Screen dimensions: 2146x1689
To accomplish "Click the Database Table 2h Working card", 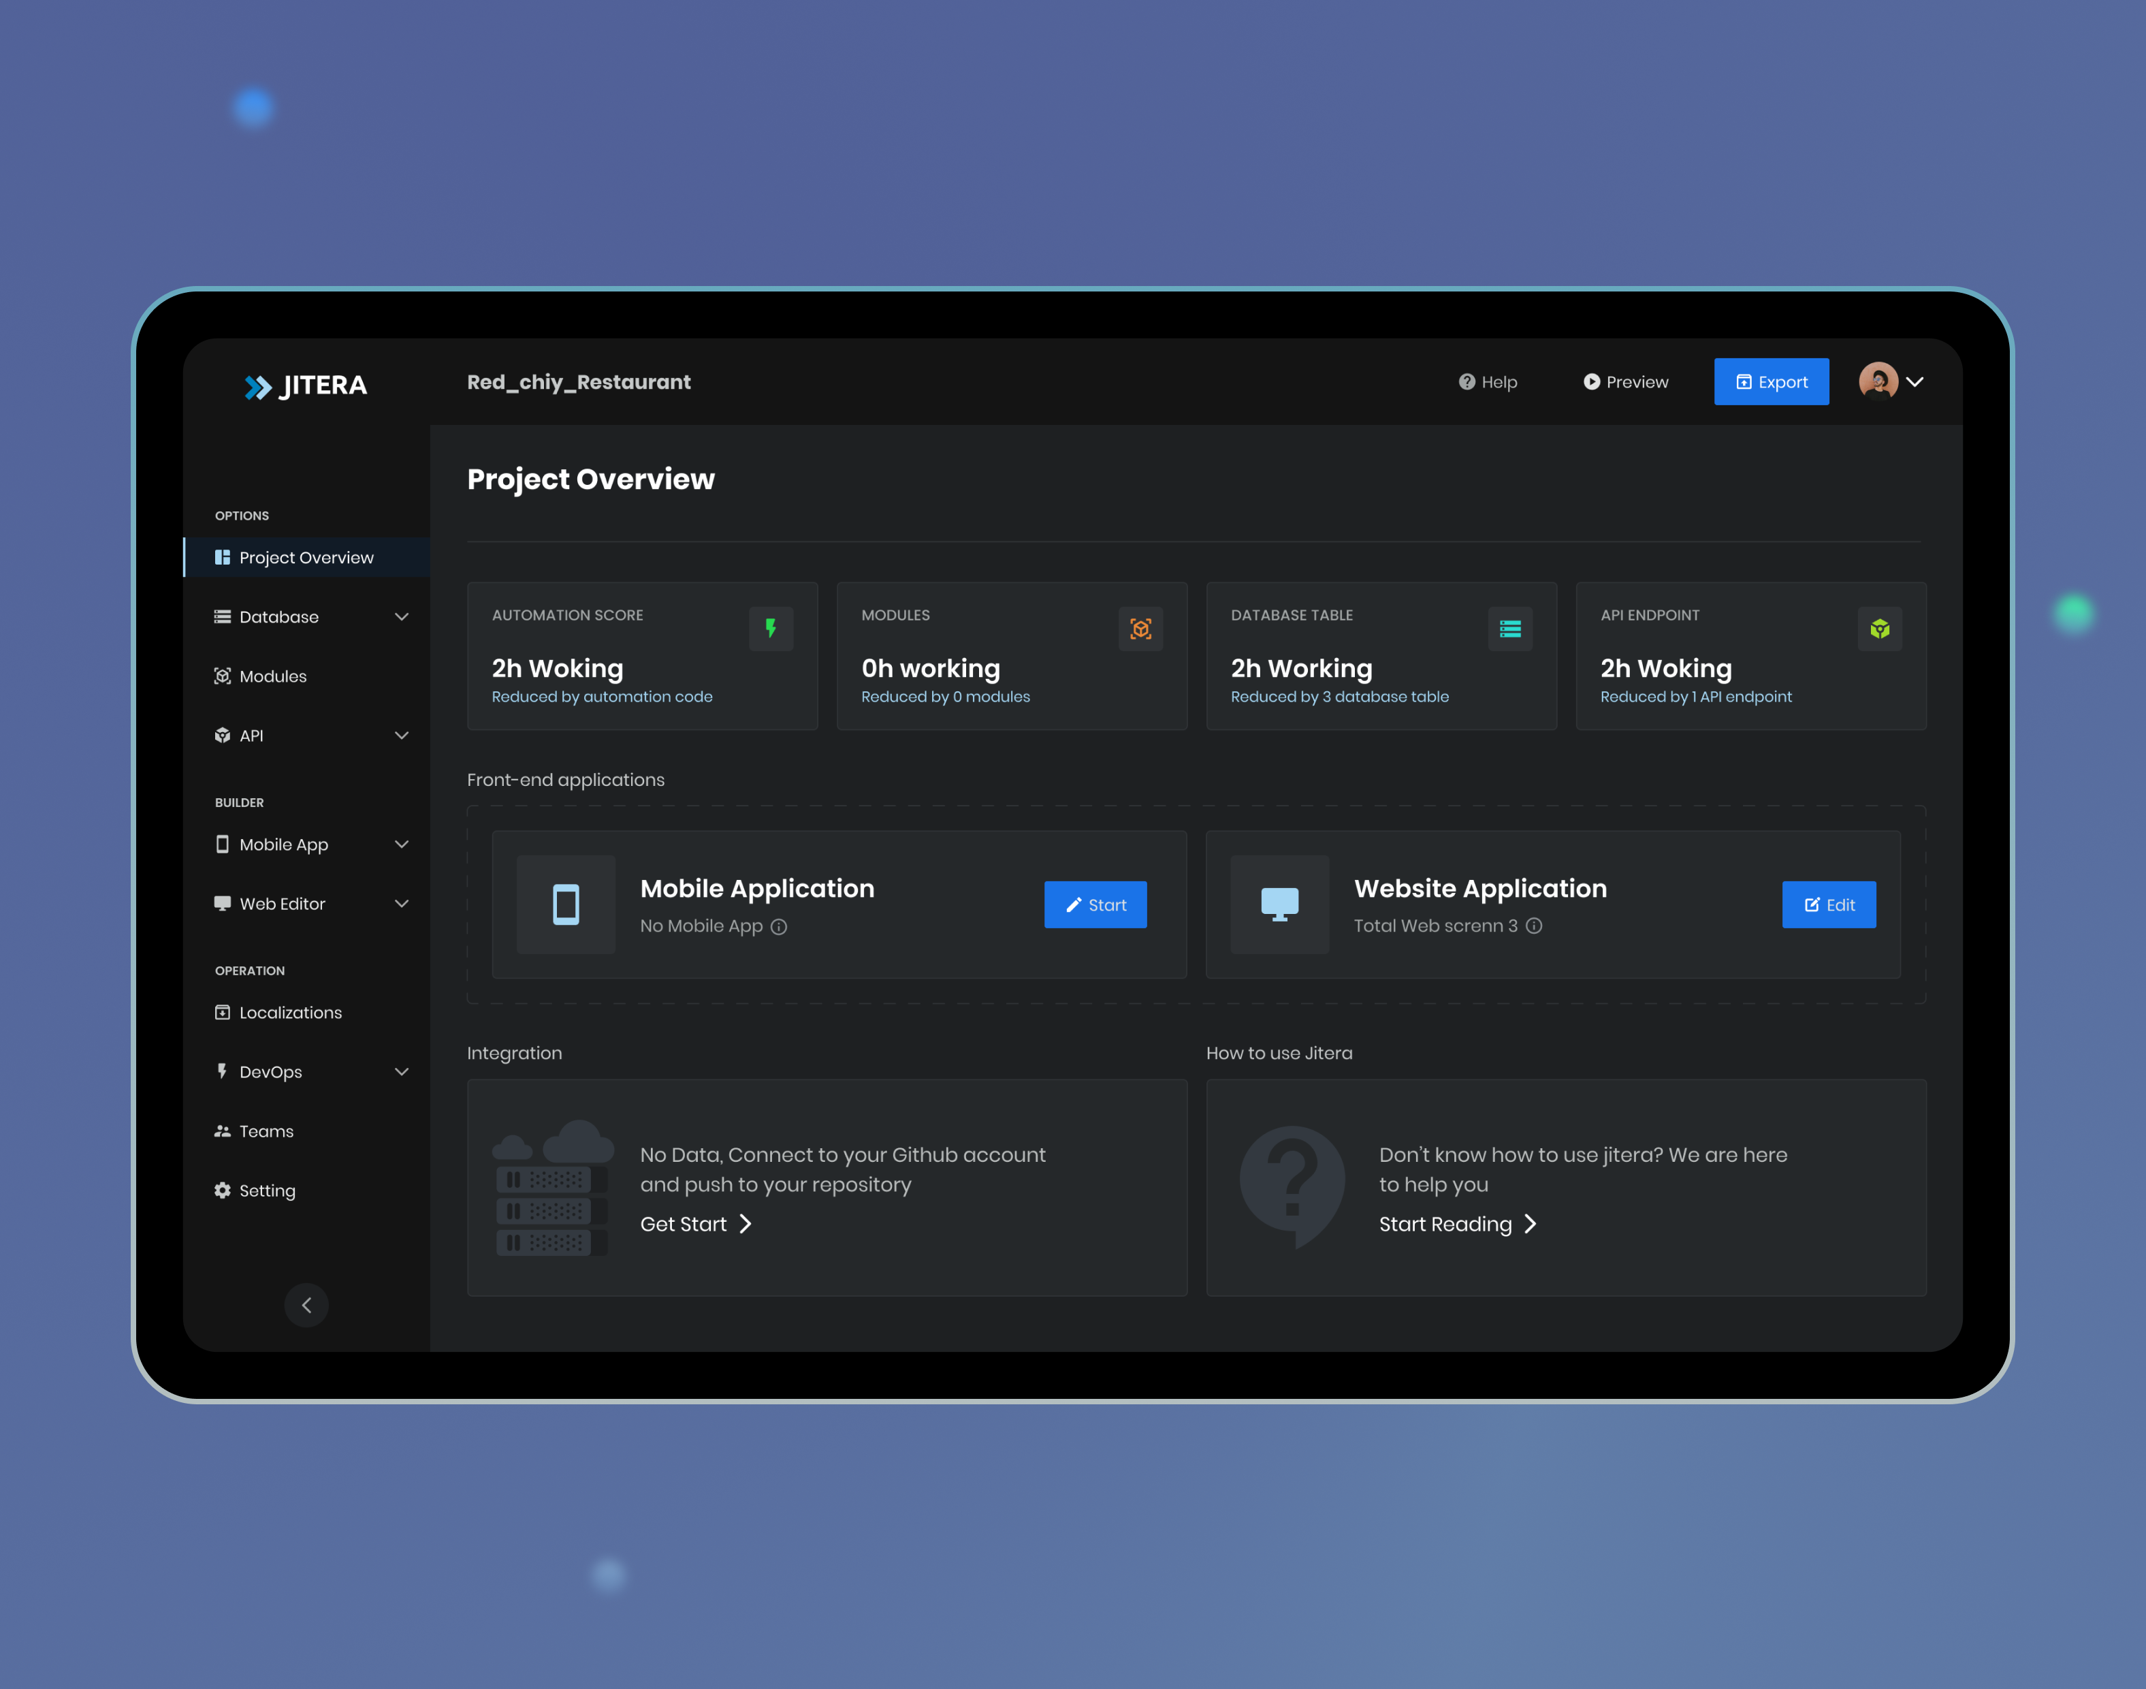I will click(x=1382, y=656).
